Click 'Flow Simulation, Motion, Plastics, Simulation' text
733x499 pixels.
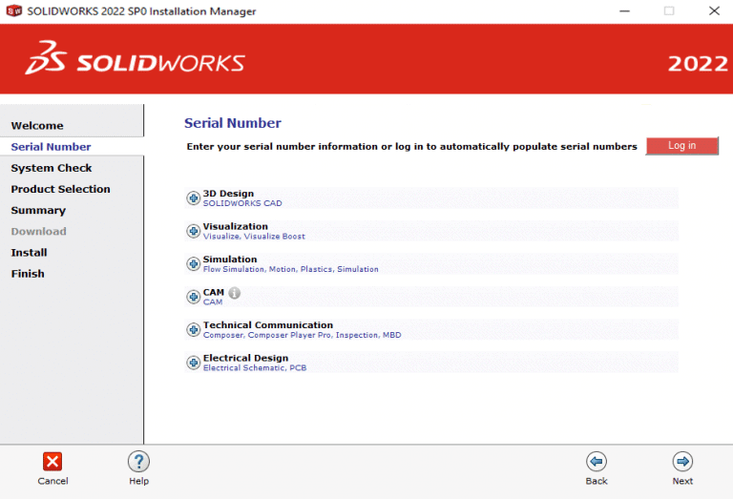(x=291, y=269)
